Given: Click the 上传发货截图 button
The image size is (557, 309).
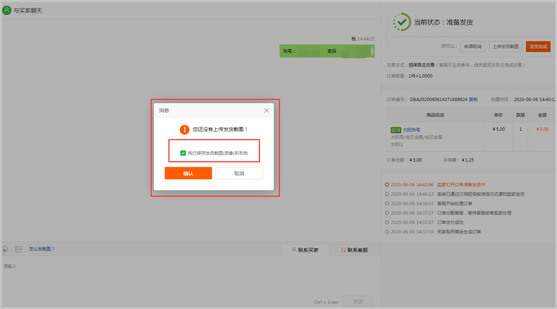Looking at the screenshot, I should [505, 47].
